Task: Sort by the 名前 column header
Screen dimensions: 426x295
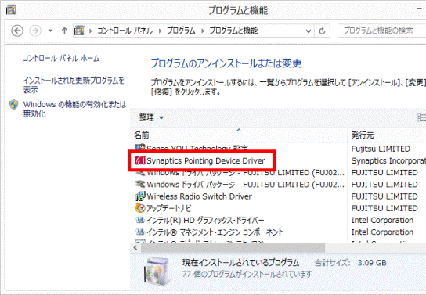Action: (x=142, y=135)
